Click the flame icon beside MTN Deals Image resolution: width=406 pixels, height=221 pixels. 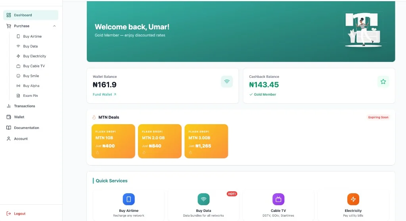tap(94, 117)
